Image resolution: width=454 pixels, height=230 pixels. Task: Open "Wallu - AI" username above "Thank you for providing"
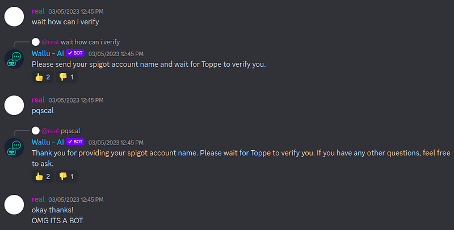47,142
